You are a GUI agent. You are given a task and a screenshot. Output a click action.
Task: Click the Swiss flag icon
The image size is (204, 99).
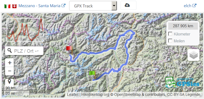coord(15,6)
